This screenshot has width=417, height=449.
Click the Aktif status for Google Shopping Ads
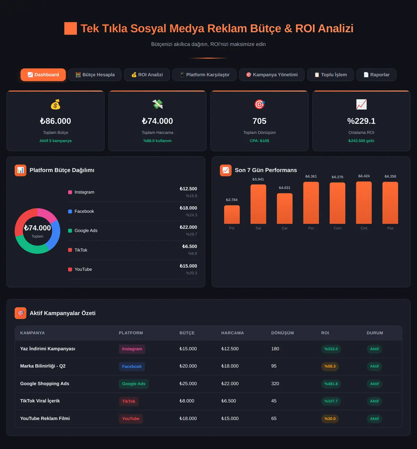(374, 384)
